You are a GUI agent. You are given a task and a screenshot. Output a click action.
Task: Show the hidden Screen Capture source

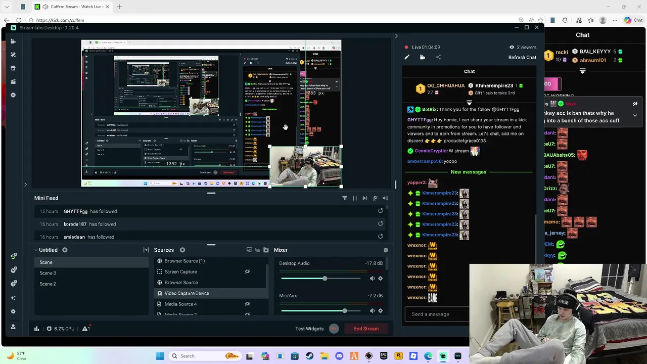click(x=247, y=271)
